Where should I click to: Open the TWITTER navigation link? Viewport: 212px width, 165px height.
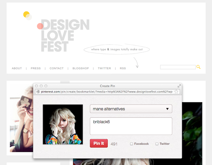coord(104,68)
